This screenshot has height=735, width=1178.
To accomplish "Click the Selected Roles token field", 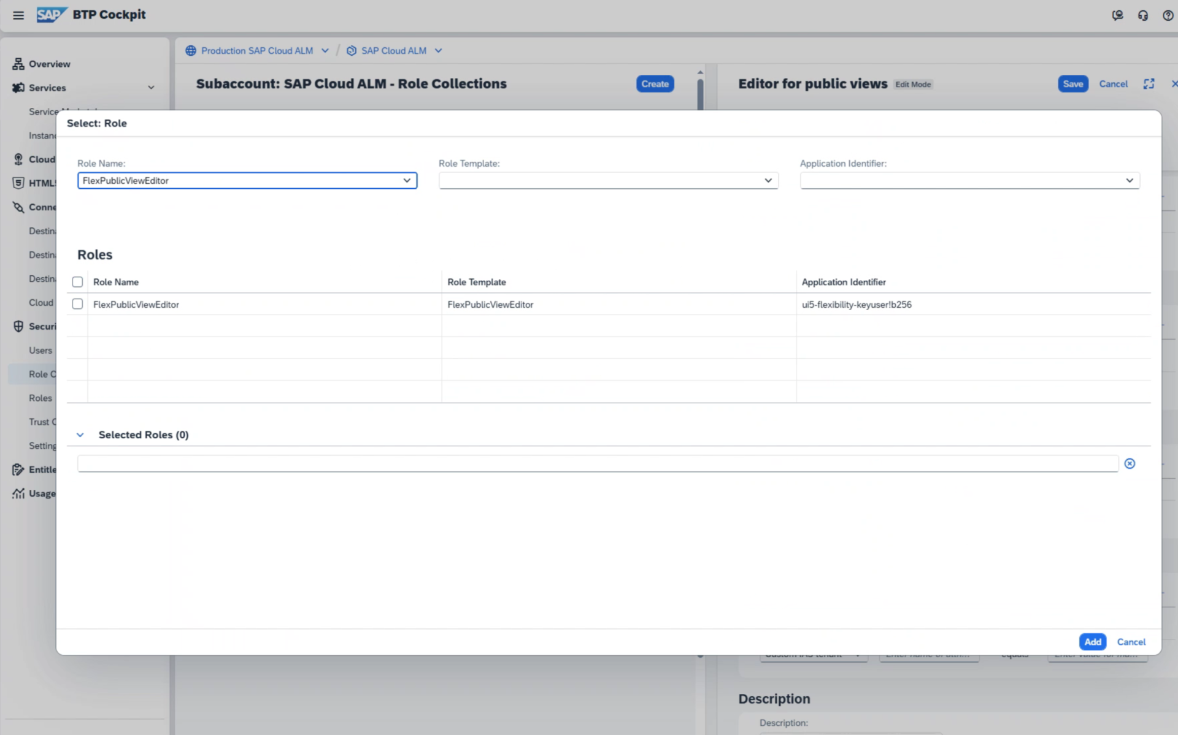I will pyautogui.click(x=597, y=463).
